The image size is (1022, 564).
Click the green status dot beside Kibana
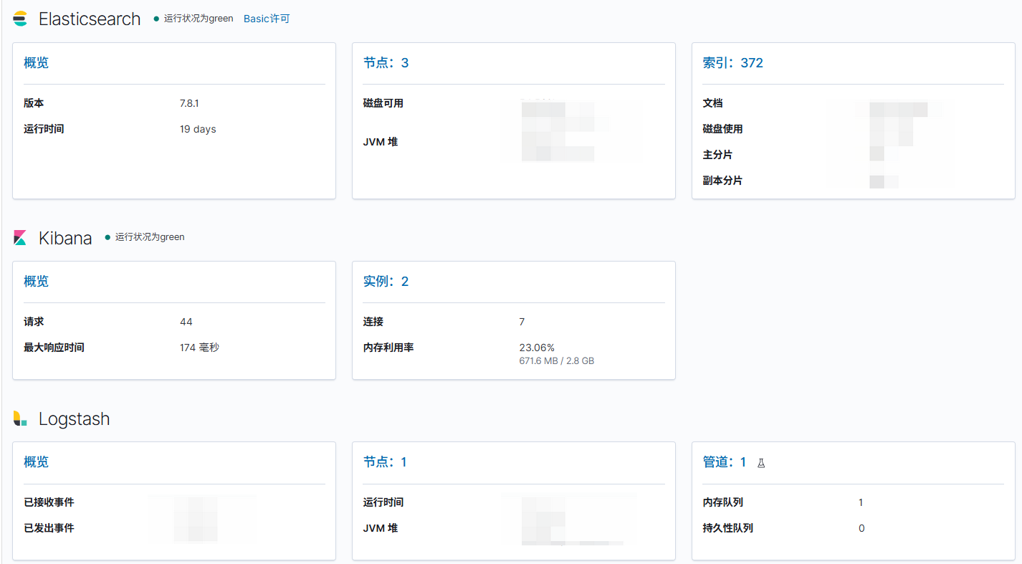[108, 237]
